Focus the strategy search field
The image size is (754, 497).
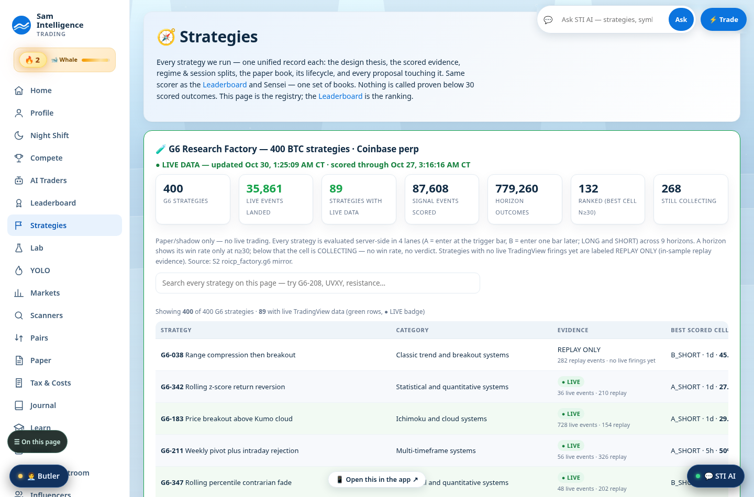tap(318, 283)
